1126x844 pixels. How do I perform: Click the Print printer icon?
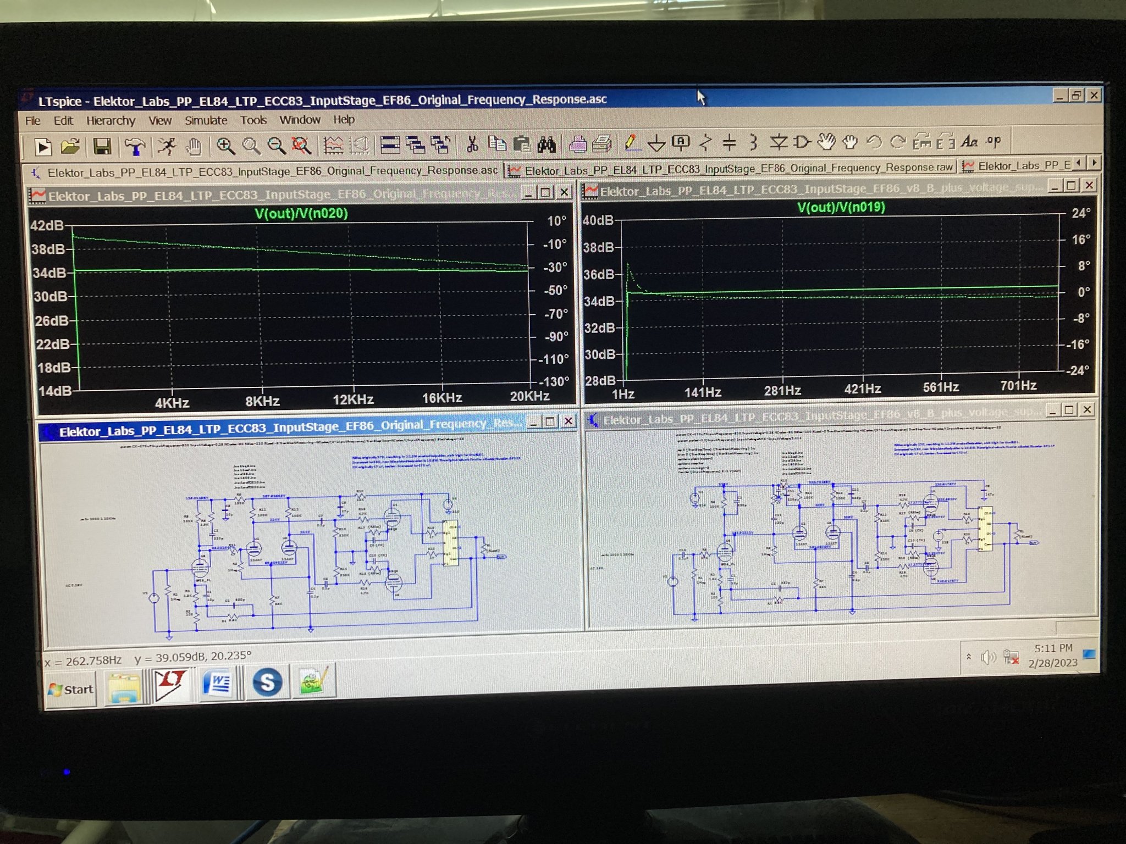[603, 143]
